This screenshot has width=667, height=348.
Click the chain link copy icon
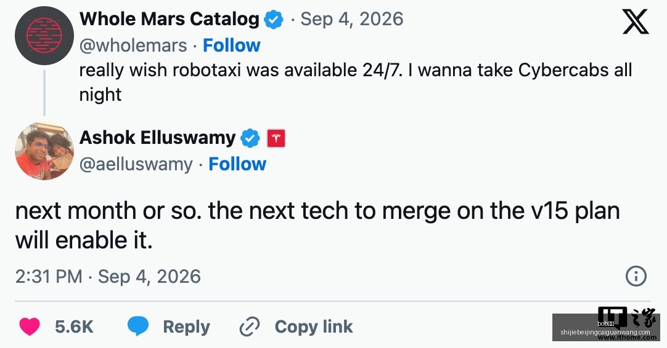click(x=250, y=326)
